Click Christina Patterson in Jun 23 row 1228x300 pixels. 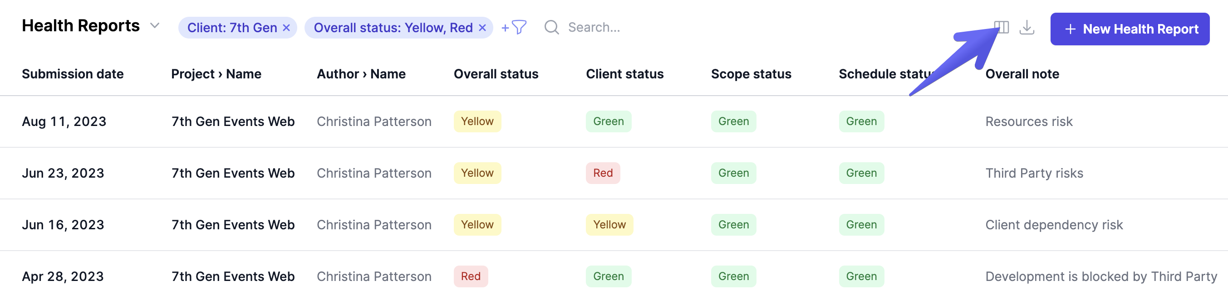coord(374,173)
